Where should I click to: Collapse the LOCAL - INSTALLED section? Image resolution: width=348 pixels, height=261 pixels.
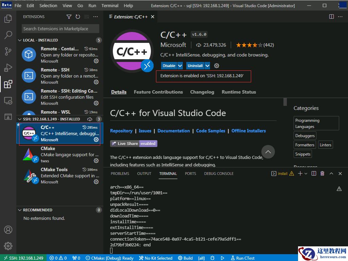point(20,40)
